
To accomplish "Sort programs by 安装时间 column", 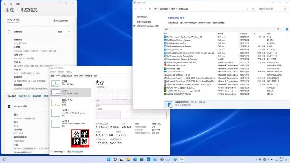I will click(243, 33).
